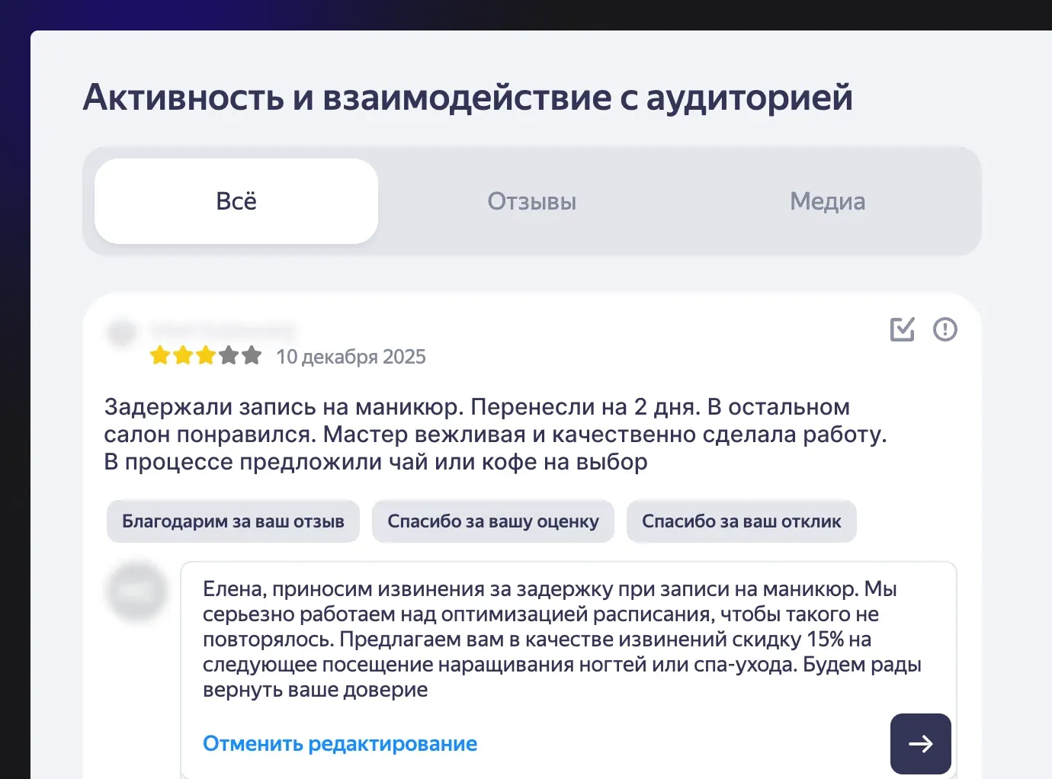Click the fifth star to change rating
This screenshot has height=779, width=1052.
252,354
